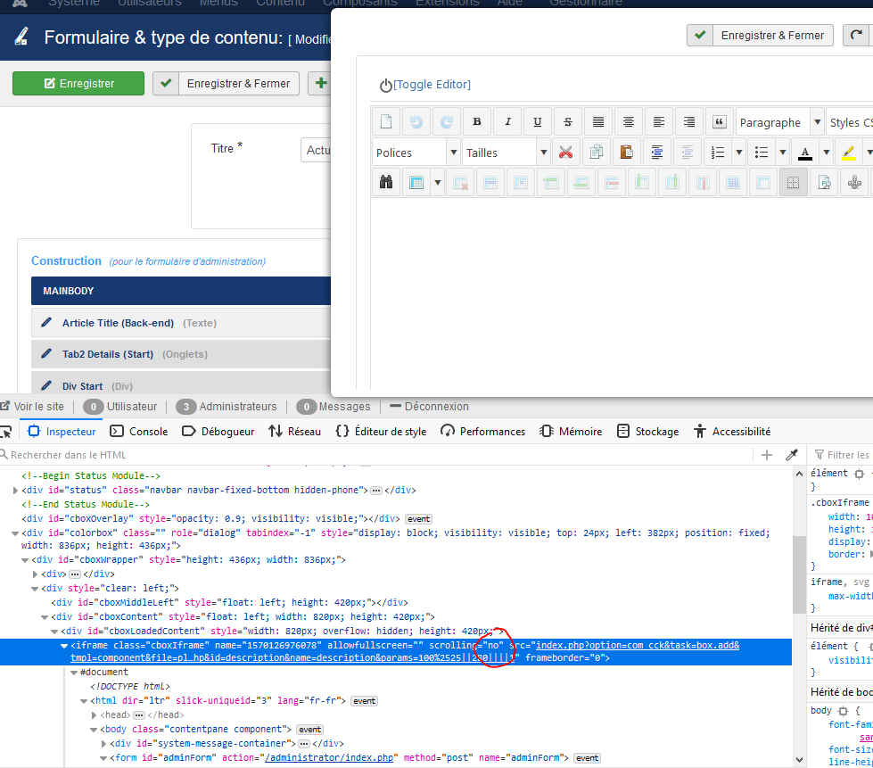The width and height of the screenshot is (873, 768).
Task: Click Enregistrer & Fermer on background page
Action: tap(226, 84)
